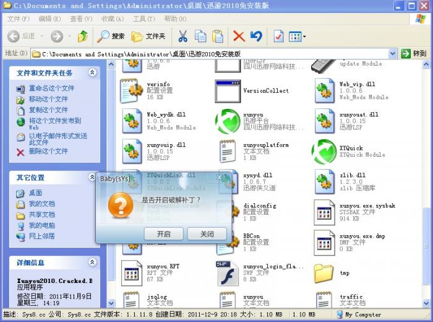
Task: Click the address bar path field
Action: [210, 54]
